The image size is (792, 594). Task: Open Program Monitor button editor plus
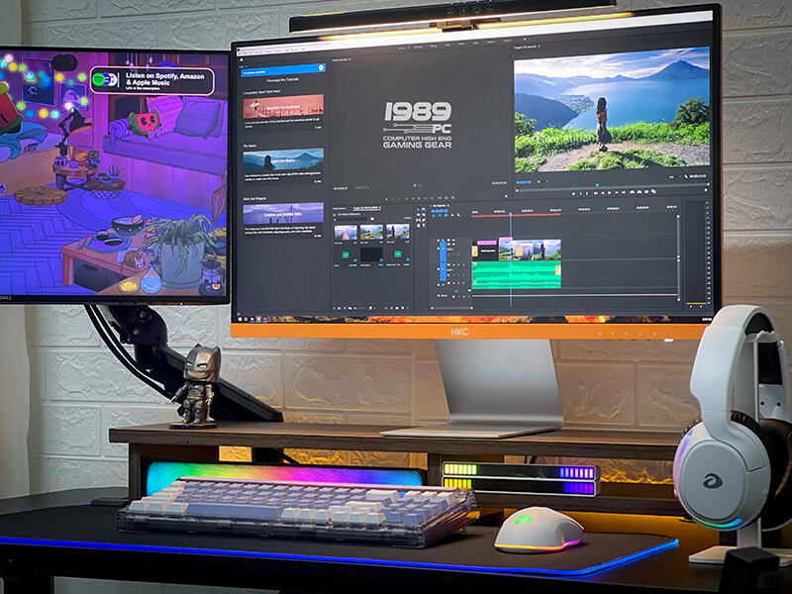(706, 190)
